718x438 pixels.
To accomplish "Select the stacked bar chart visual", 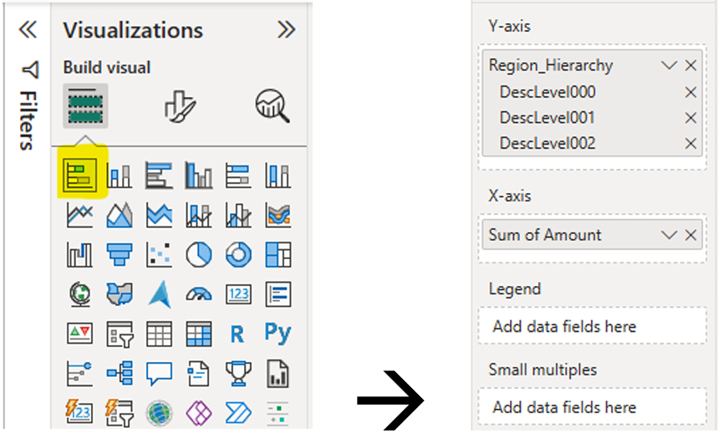I will pyautogui.click(x=80, y=175).
